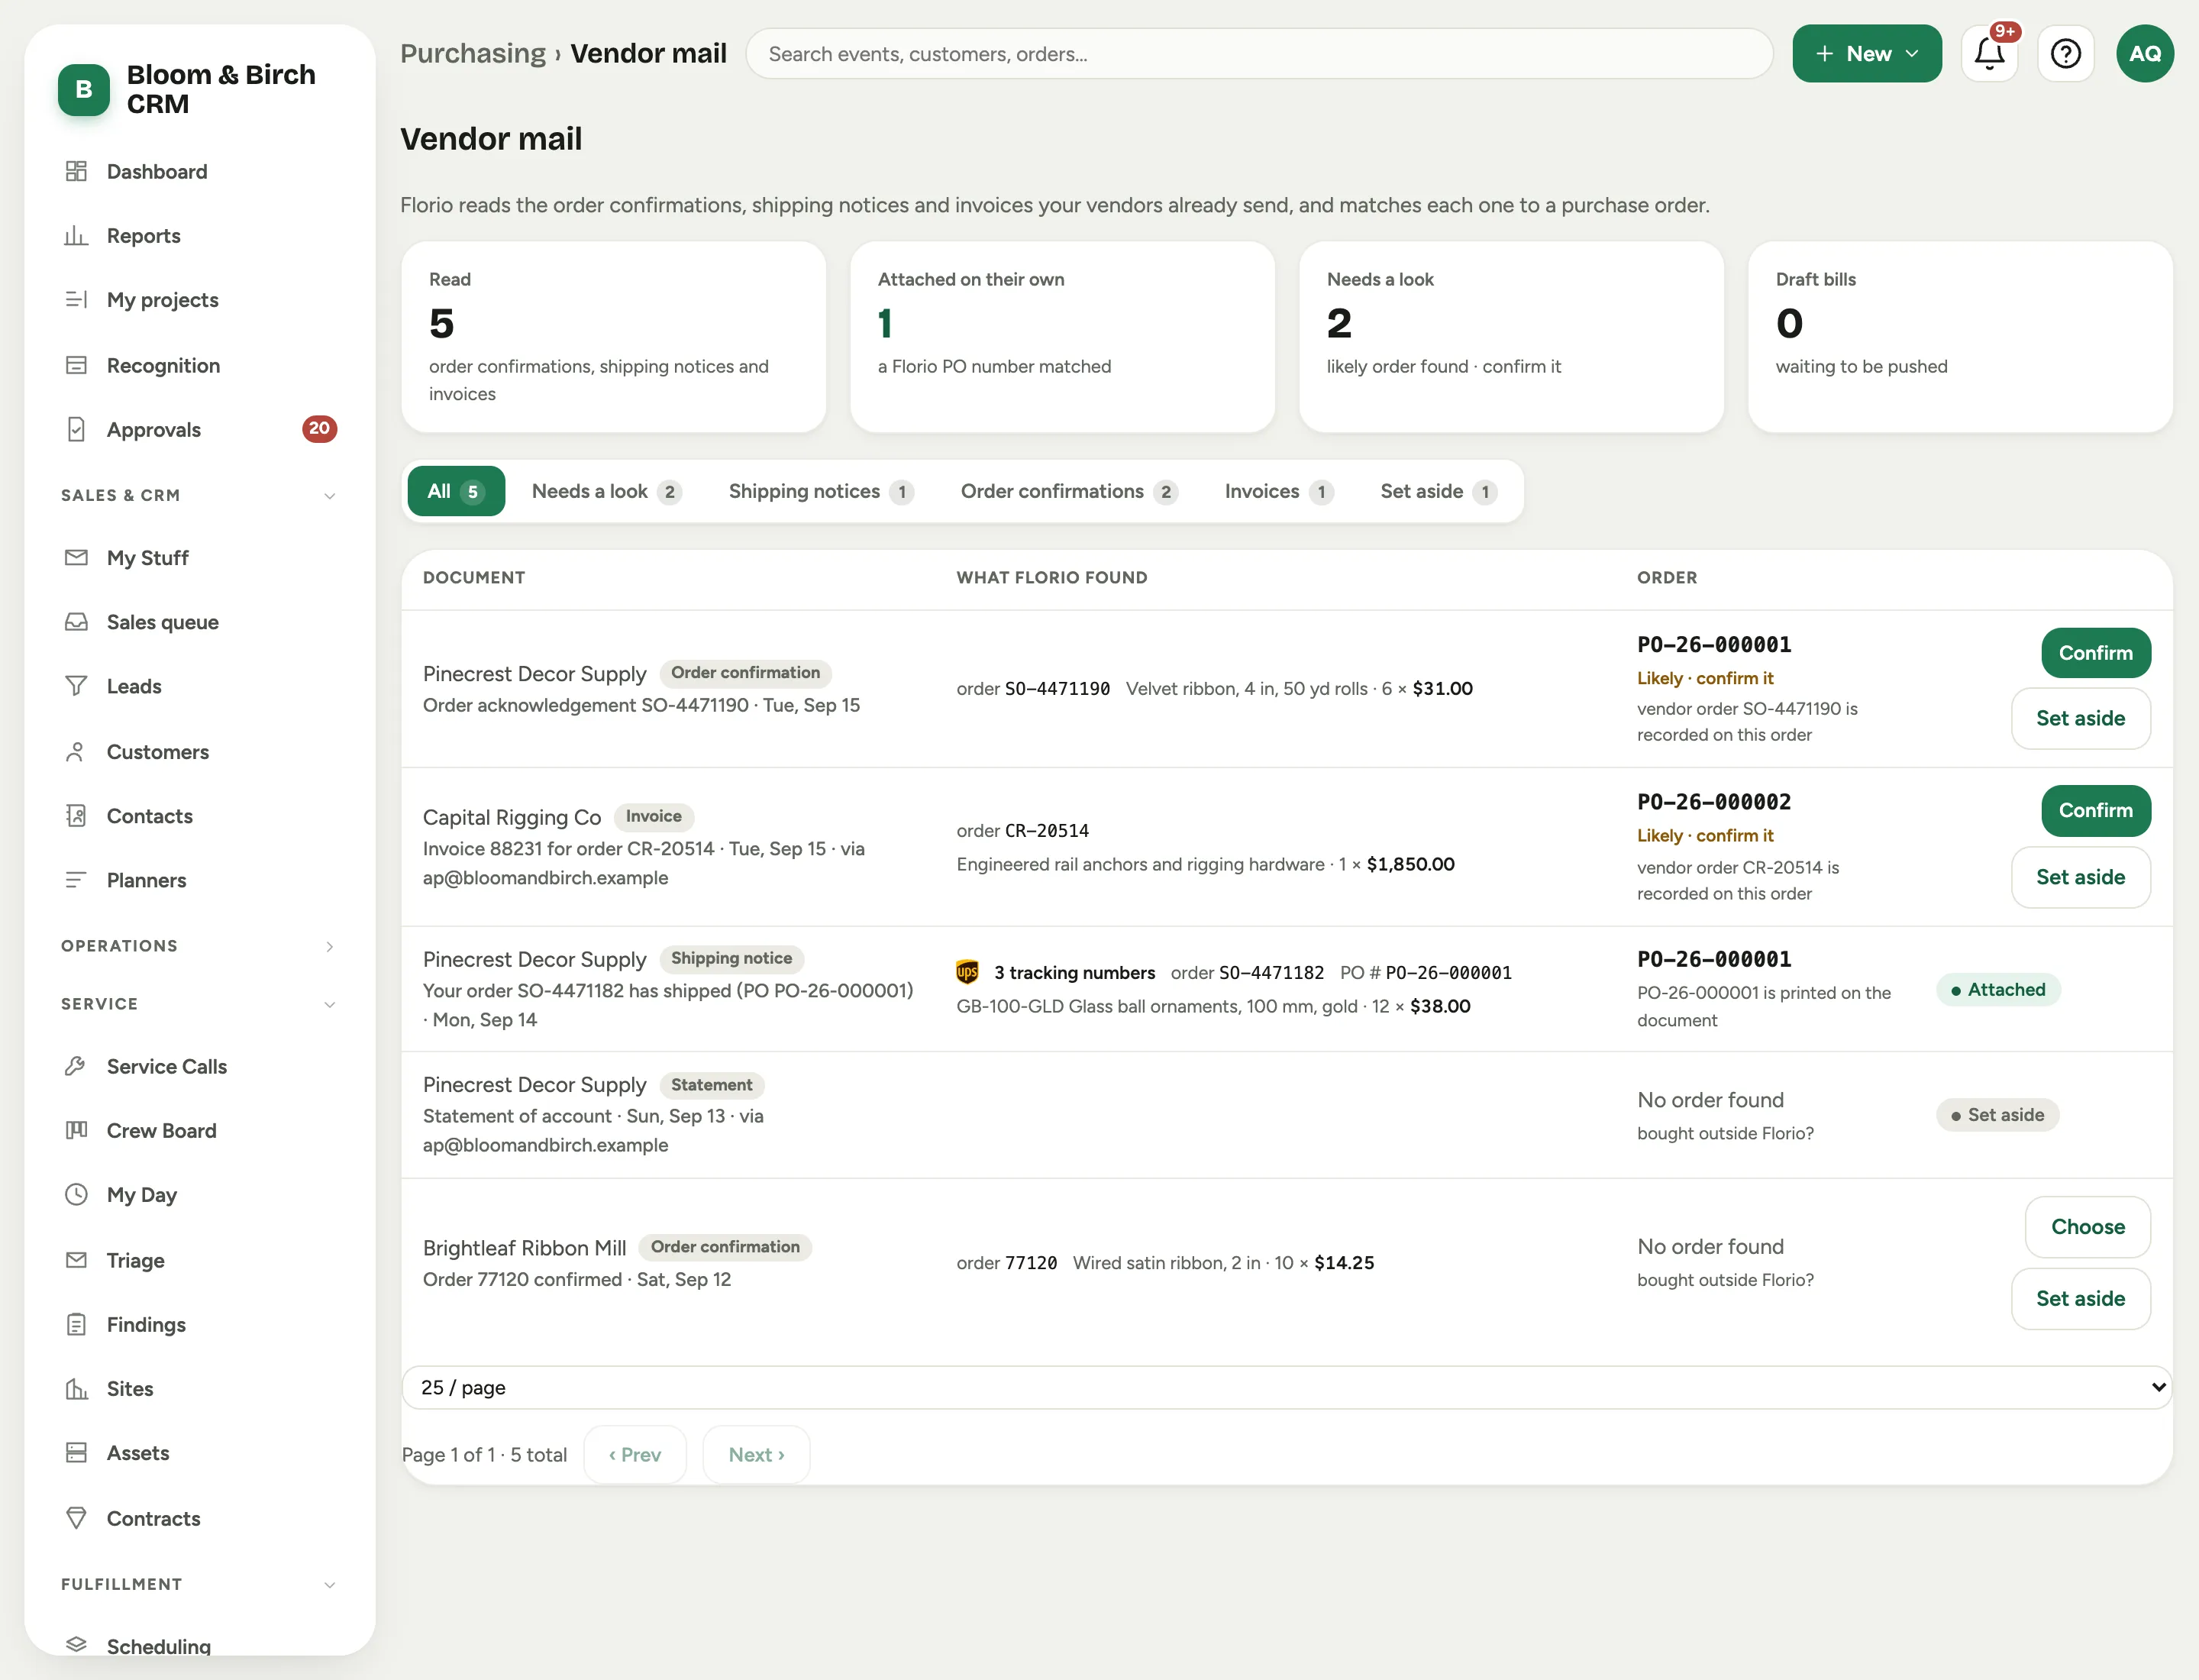
Task: Switch to the Needs a look tab
Action: coord(606,491)
